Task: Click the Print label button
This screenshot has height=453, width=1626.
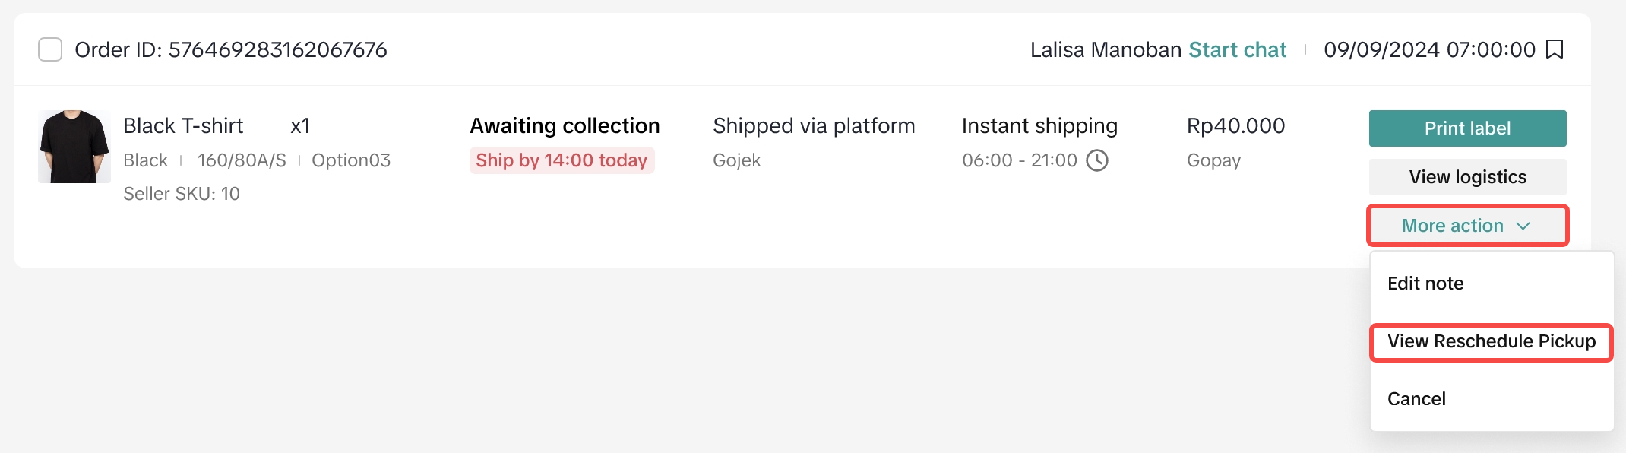Action: coord(1466,128)
